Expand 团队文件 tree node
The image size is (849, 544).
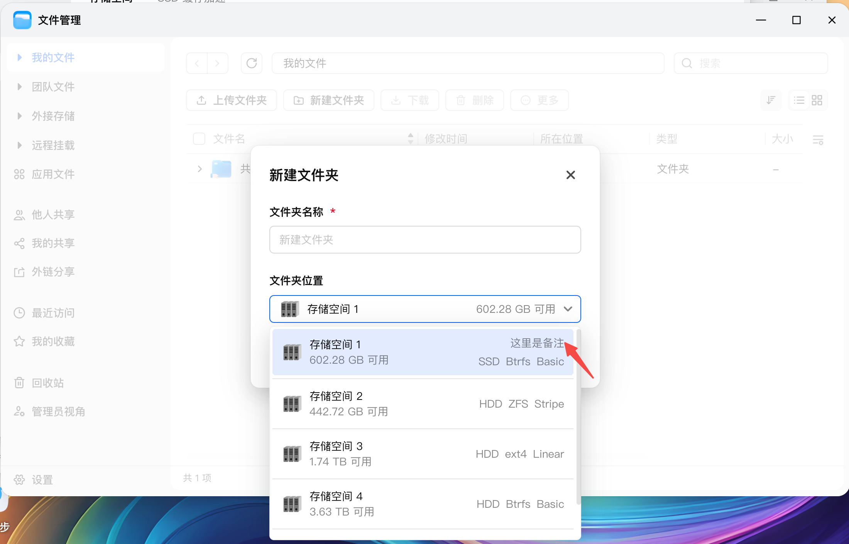tap(19, 87)
